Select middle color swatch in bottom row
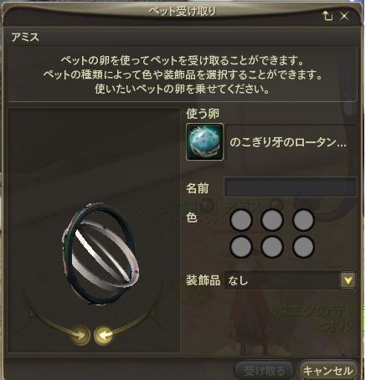Viewport: 366px width, 380px height. 272,247
